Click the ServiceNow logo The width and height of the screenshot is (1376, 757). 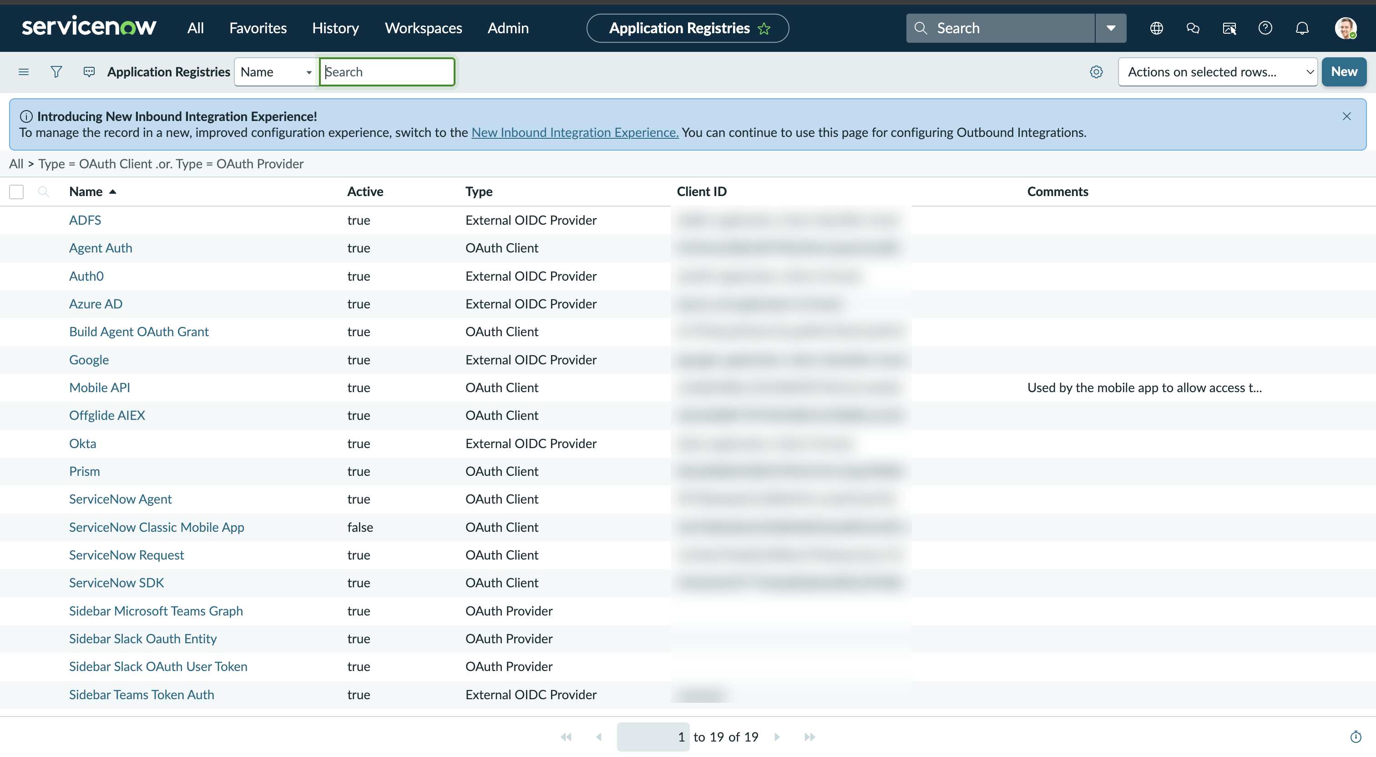point(89,27)
